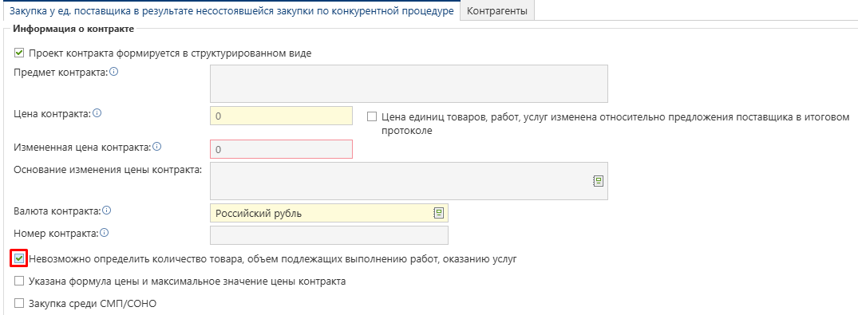Select the Закупка у ед. поставщика tab
858x315 pixels.
(232, 11)
